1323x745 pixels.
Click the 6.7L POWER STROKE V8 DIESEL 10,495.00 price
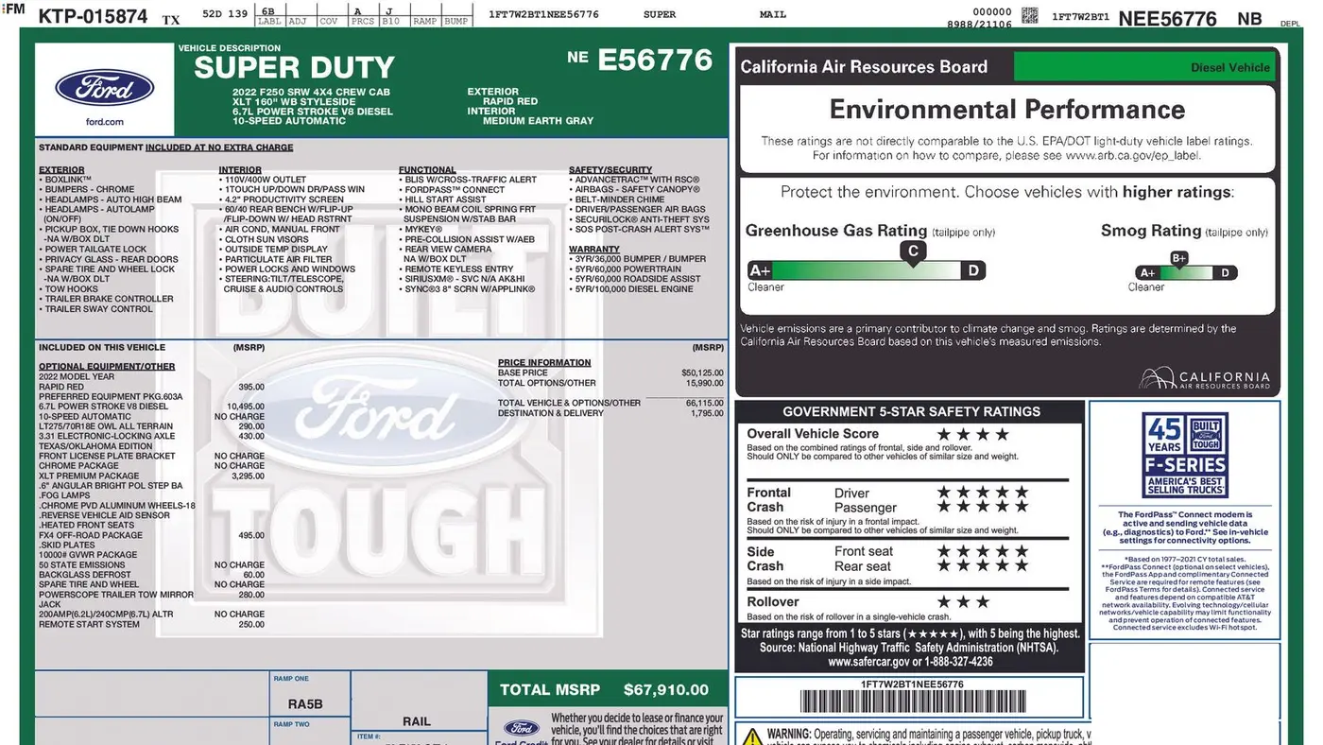click(x=246, y=407)
